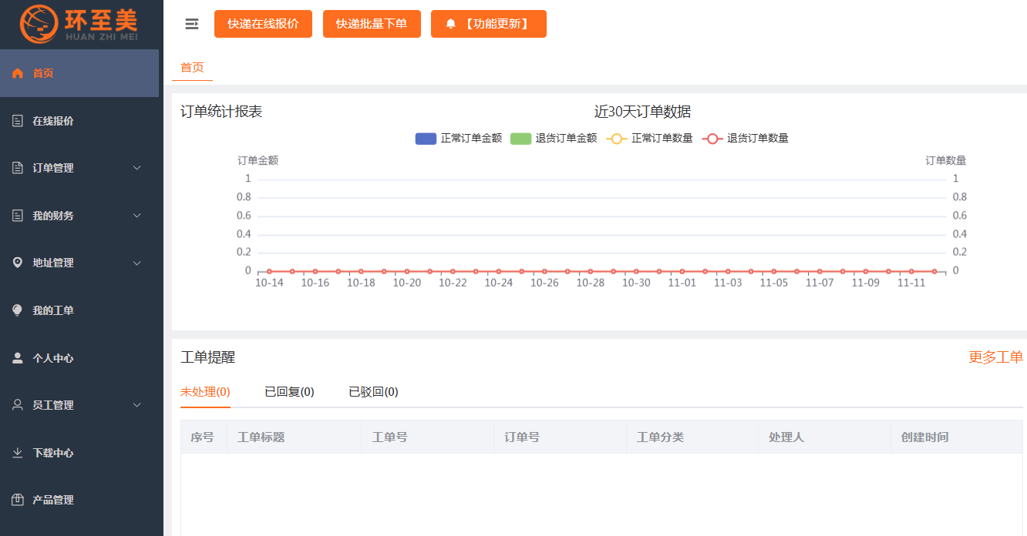Collapse sidebar with the hamburger icon

coord(192,25)
